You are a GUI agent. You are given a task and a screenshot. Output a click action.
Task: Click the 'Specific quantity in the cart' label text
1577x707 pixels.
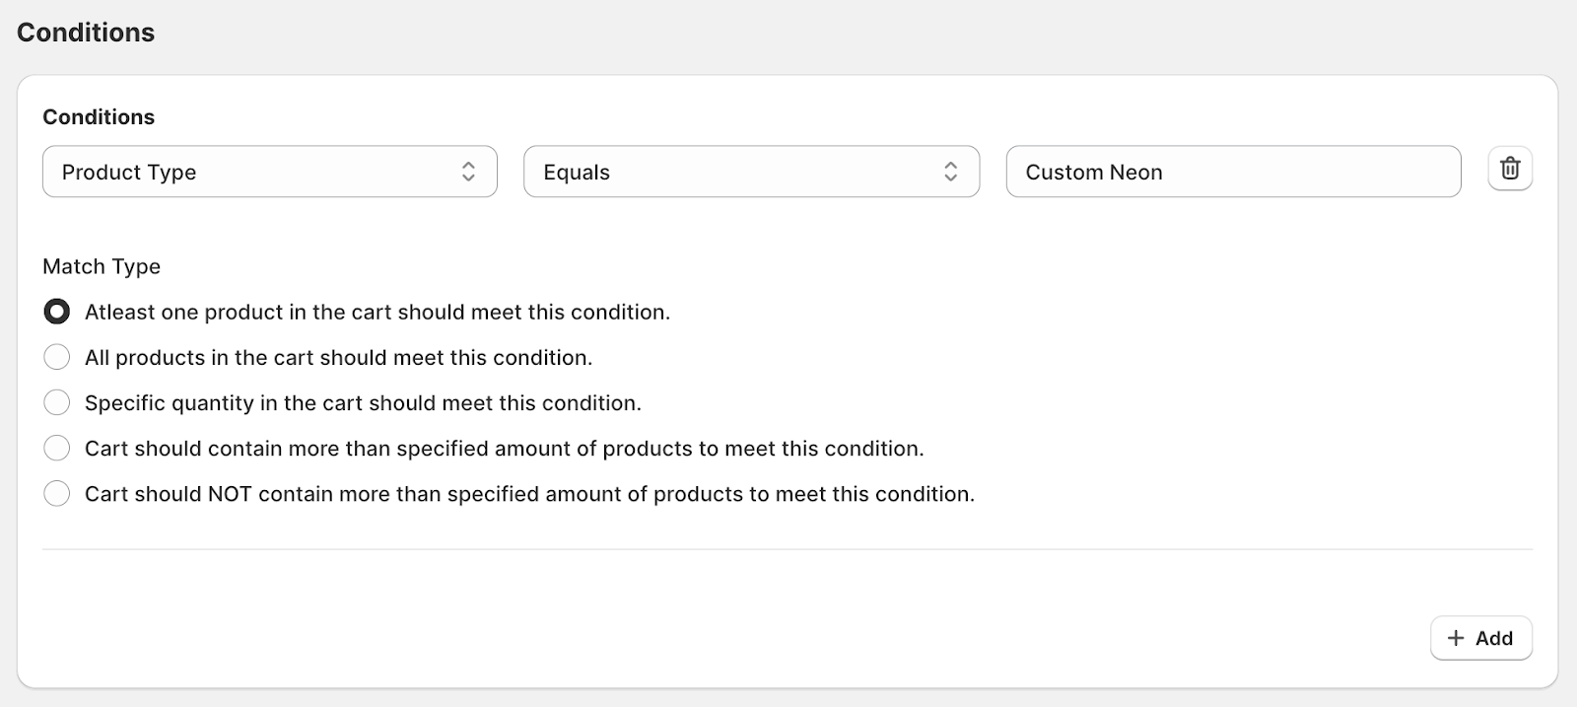coord(363,403)
